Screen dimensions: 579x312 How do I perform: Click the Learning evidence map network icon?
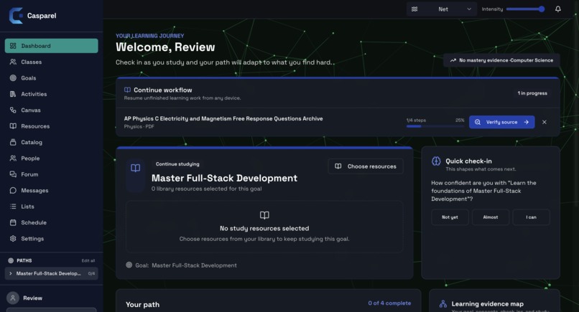pos(443,304)
